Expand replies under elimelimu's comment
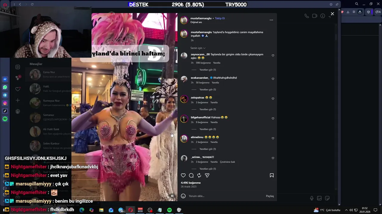Viewport: 382px width, 214px height. (207, 149)
